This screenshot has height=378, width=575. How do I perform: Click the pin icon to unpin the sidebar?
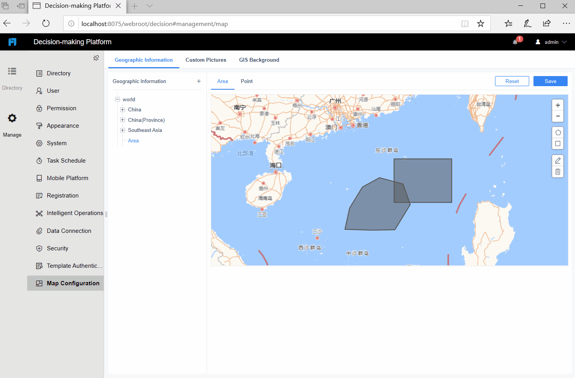[96, 57]
